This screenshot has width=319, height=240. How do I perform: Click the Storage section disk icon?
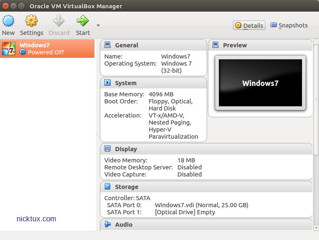(x=108, y=186)
